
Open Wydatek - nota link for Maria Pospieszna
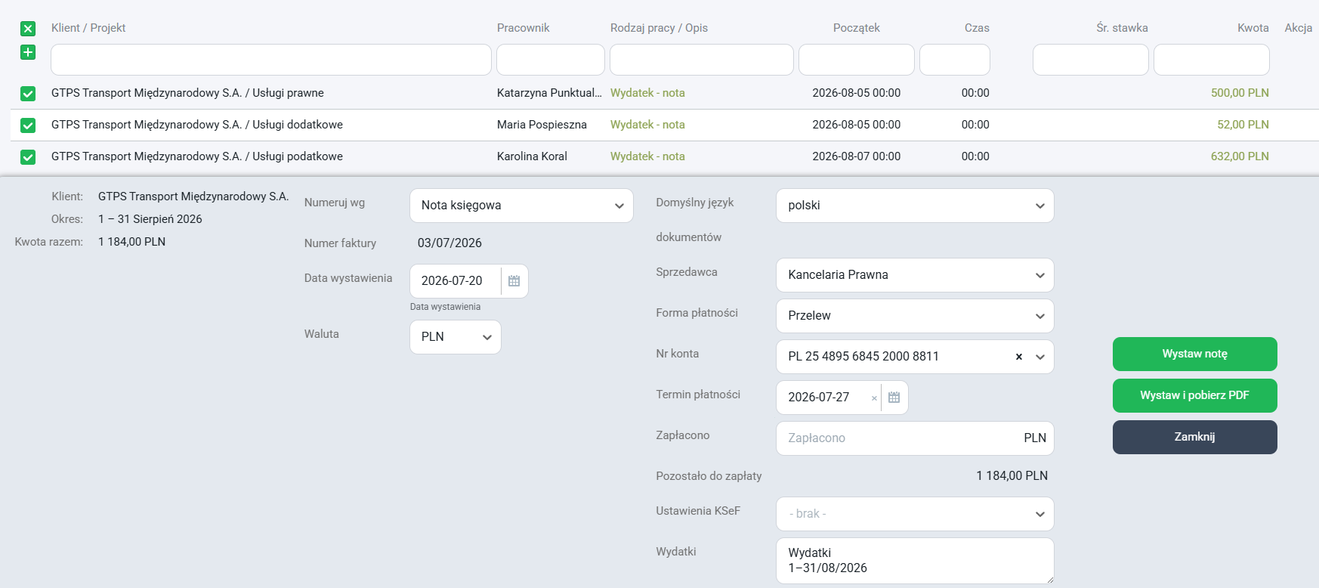(x=647, y=125)
